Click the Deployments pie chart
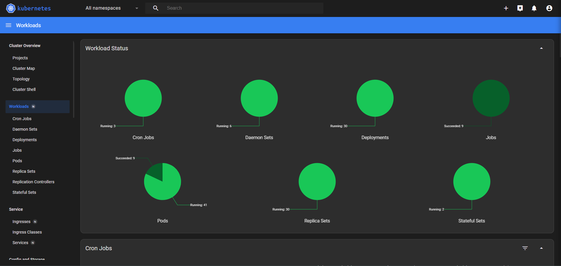Image resolution: width=561 pixels, height=266 pixels. point(375,98)
